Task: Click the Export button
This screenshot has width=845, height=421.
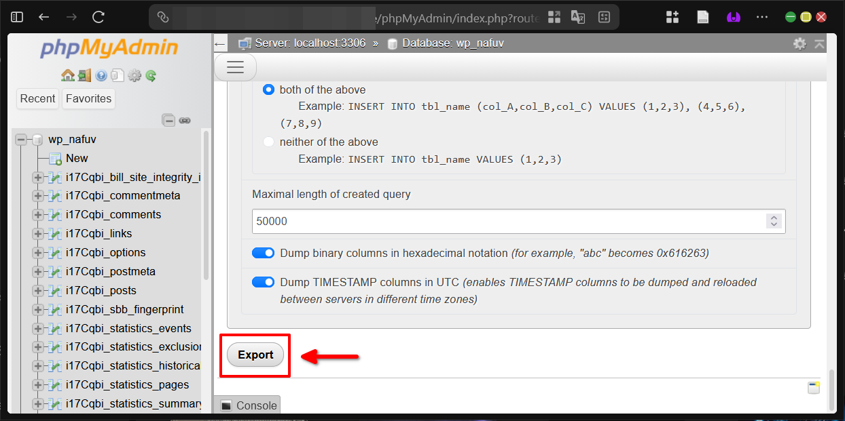Action: click(x=255, y=355)
